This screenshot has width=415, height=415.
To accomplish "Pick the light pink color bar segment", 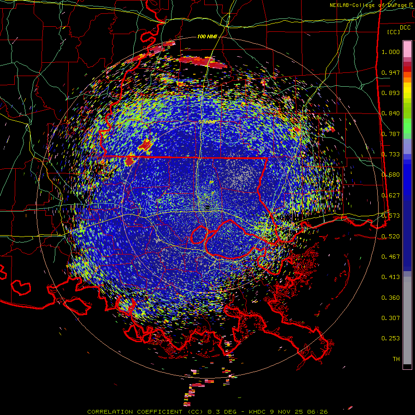I will (x=407, y=49).
